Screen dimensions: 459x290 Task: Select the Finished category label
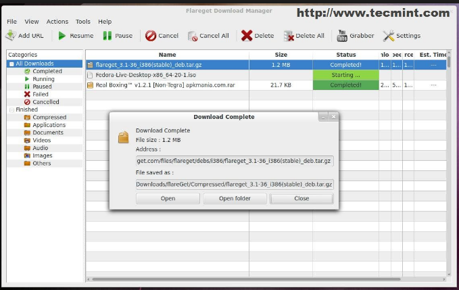pos(26,110)
